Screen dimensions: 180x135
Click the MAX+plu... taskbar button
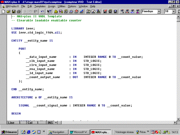pos(101,132)
